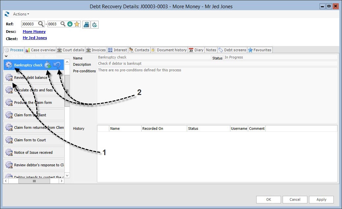Expand the filter options chevron

pos(6,57)
